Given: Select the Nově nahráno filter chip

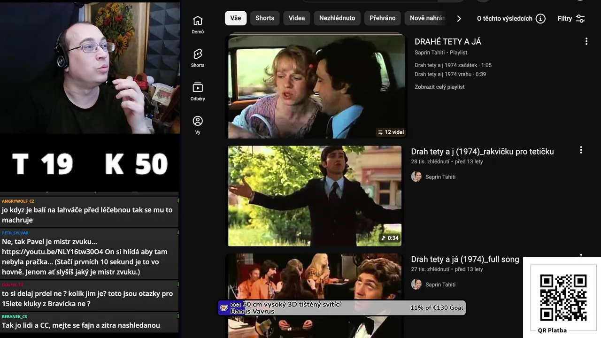Looking at the screenshot, I should click(x=425, y=18).
